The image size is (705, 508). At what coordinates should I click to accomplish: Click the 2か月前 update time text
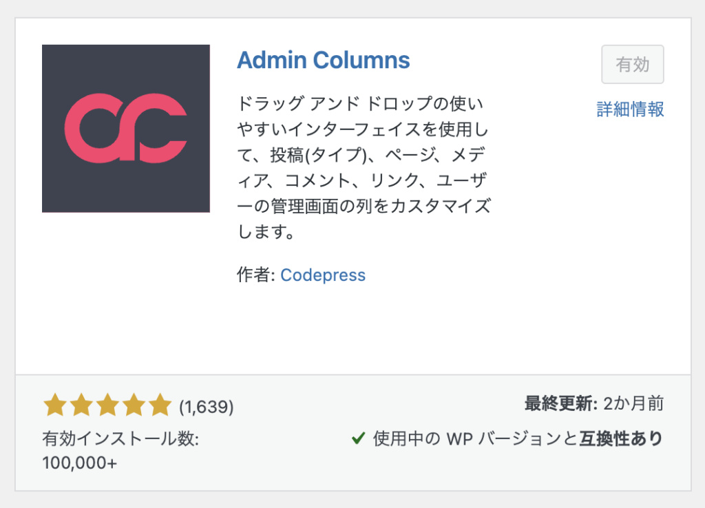pyautogui.click(x=633, y=404)
